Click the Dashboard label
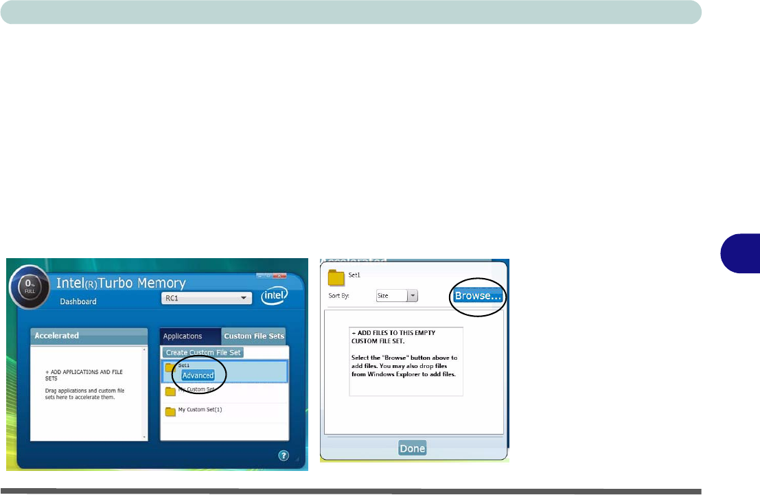 pyautogui.click(x=78, y=301)
